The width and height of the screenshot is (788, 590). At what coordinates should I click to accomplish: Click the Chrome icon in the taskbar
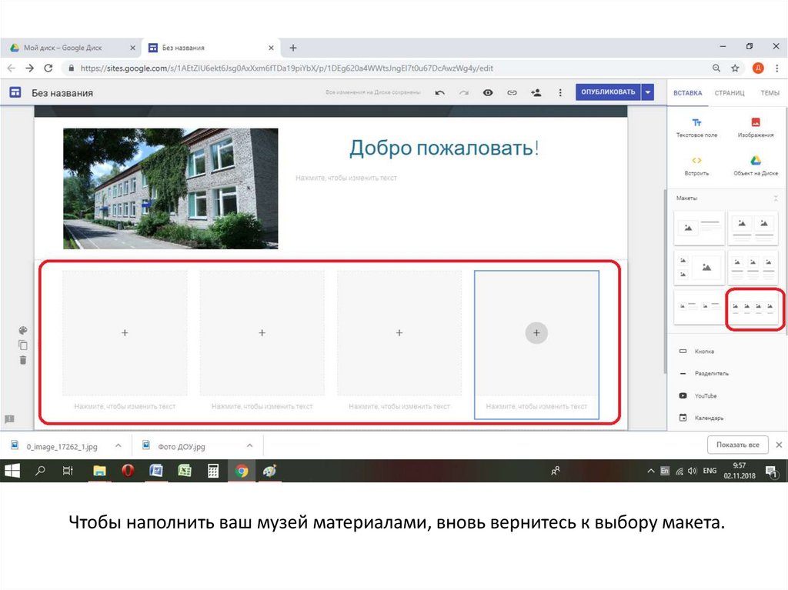pos(242,471)
